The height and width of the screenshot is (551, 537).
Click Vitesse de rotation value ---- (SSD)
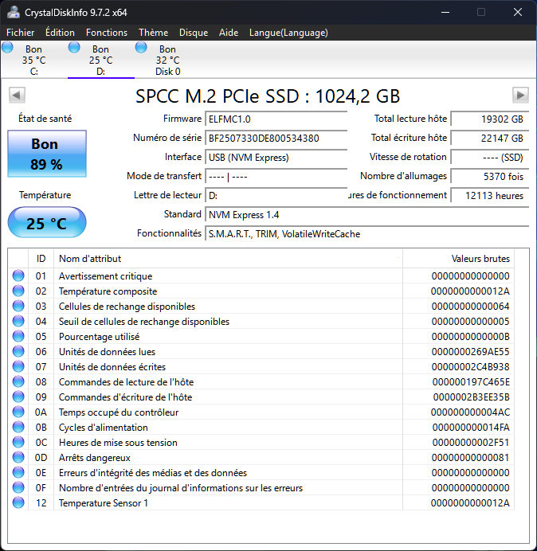point(489,157)
